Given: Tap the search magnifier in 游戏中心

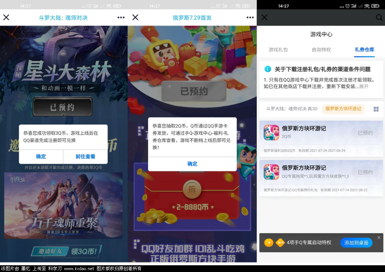Looking at the screenshot, I should (x=379, y=17).
